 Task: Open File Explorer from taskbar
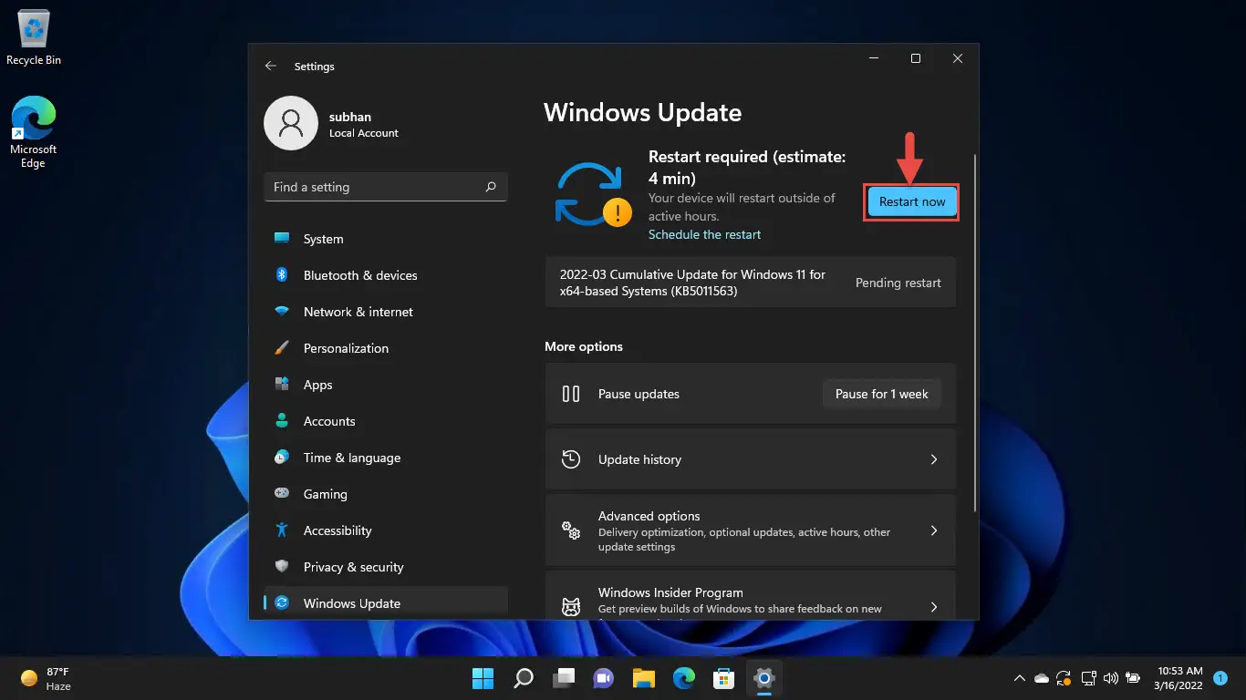pos(644,678)
